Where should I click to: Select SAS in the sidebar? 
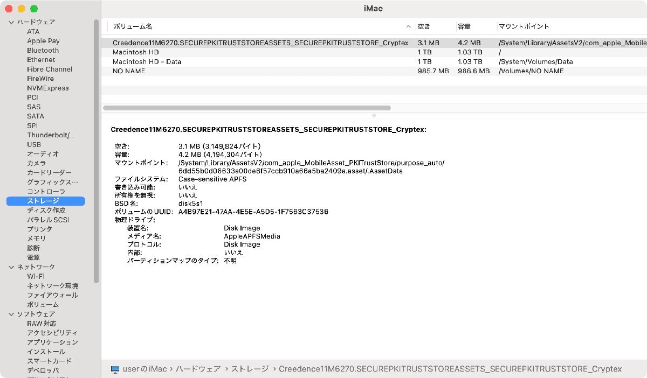point(33,107)
